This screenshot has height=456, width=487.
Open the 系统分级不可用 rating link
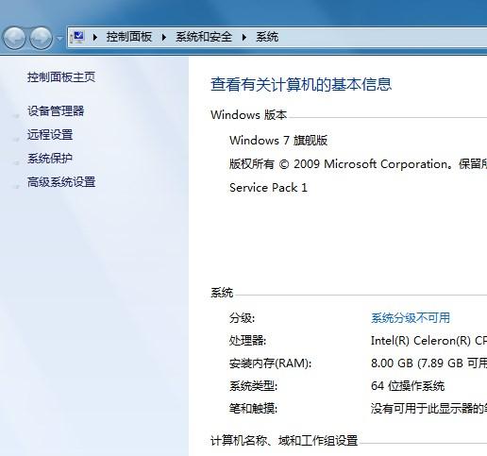(x=411, y=318)
